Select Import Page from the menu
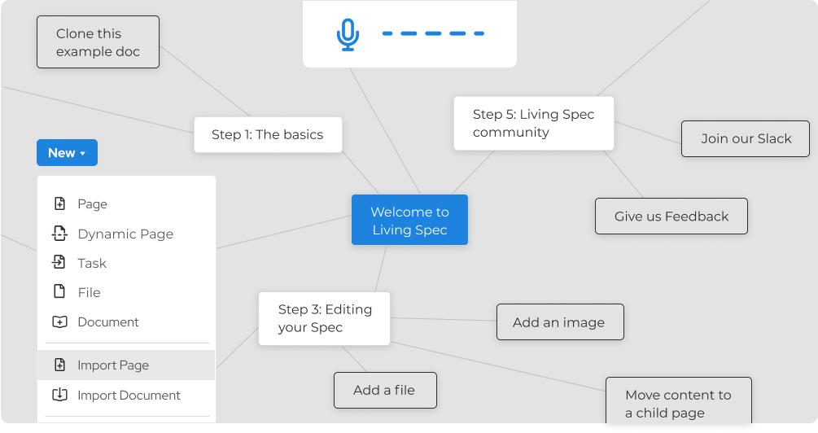818x433 pixels. coord(113,365)
